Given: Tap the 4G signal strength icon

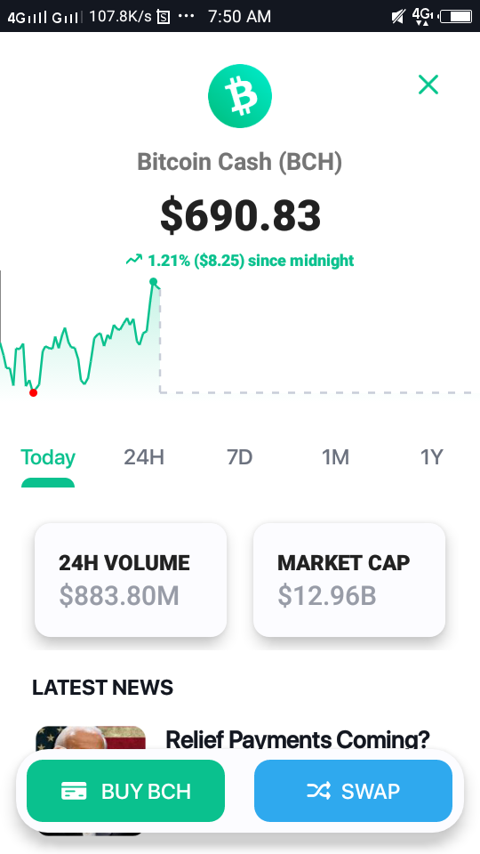Looking at the screenshot, I should pos(28,18).
